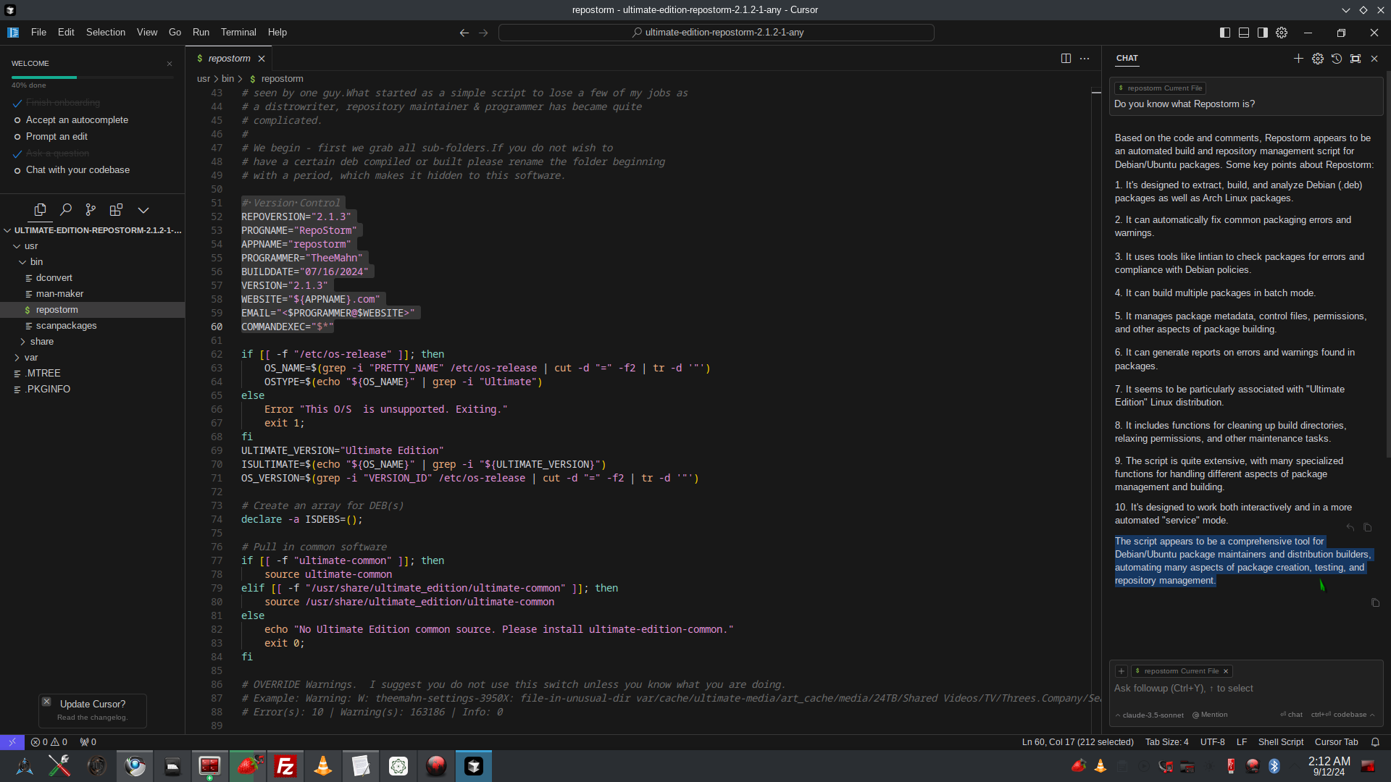1391x782 pixels.
Task: Close the chat panel
Action: 1374,59
